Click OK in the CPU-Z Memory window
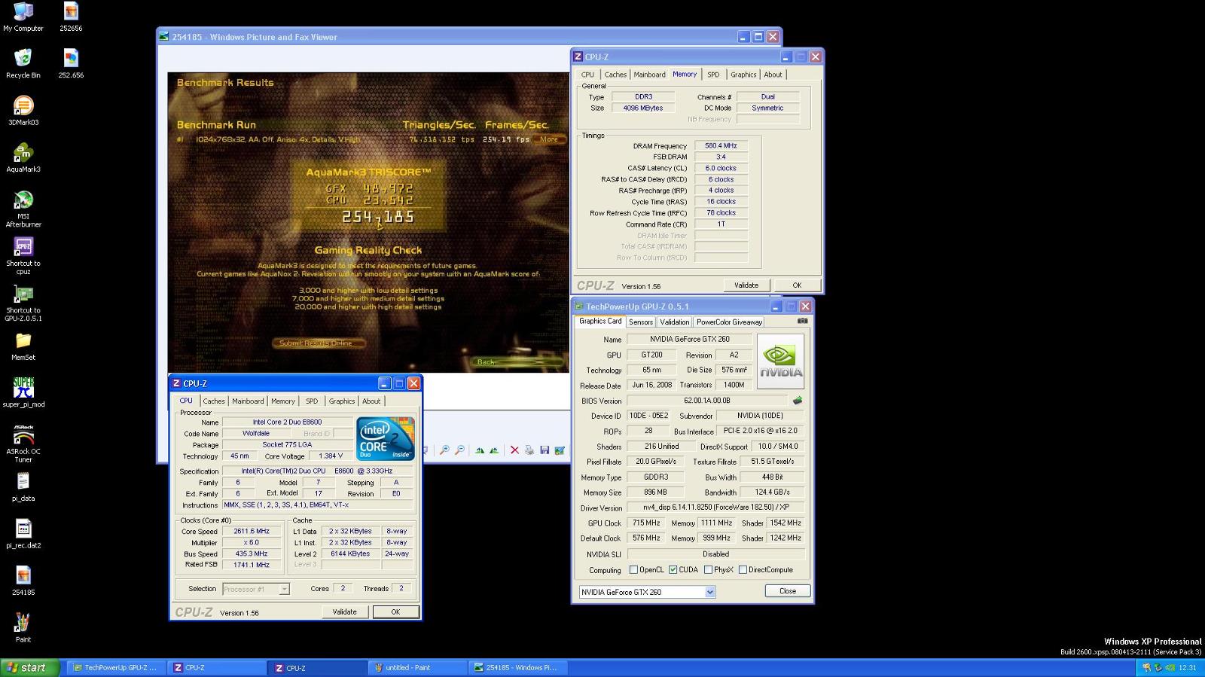1205x677 pixels. pyautogui.click(x=797, y=285)
